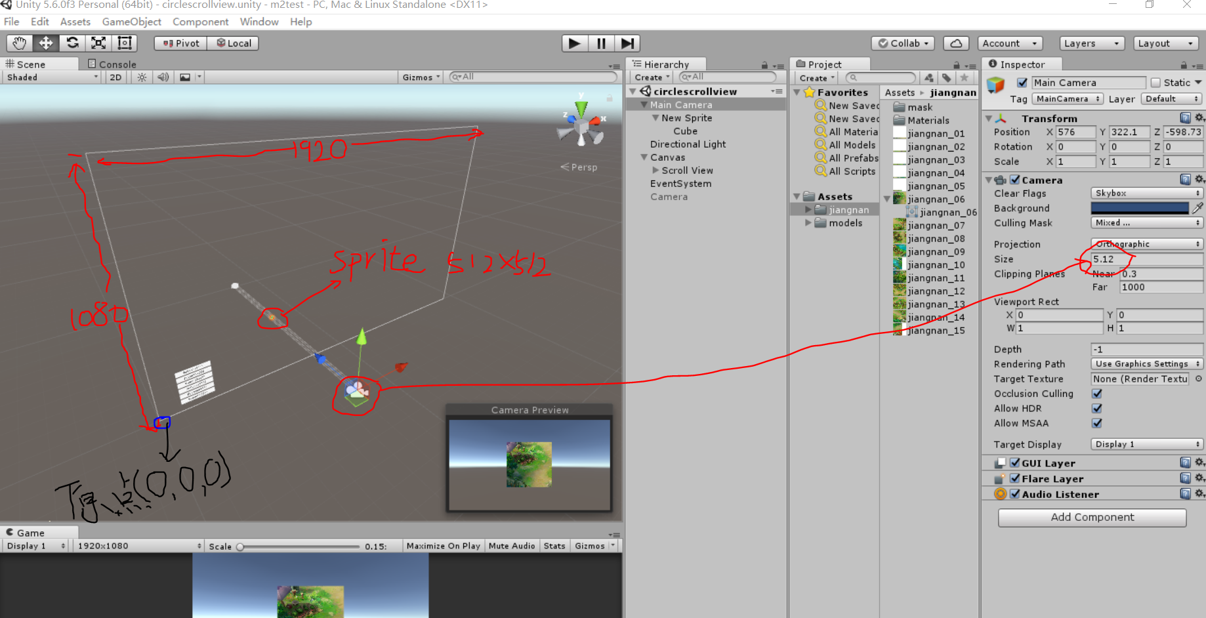Toggle scene audio speaker icon

pos(163,77)
